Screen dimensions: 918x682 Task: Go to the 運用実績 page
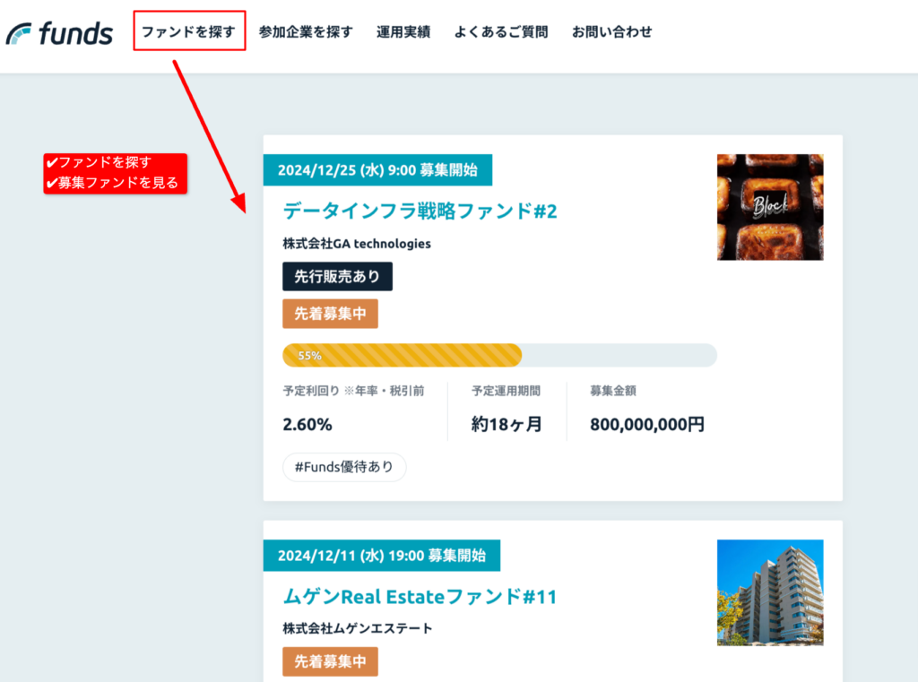(403, 32)
